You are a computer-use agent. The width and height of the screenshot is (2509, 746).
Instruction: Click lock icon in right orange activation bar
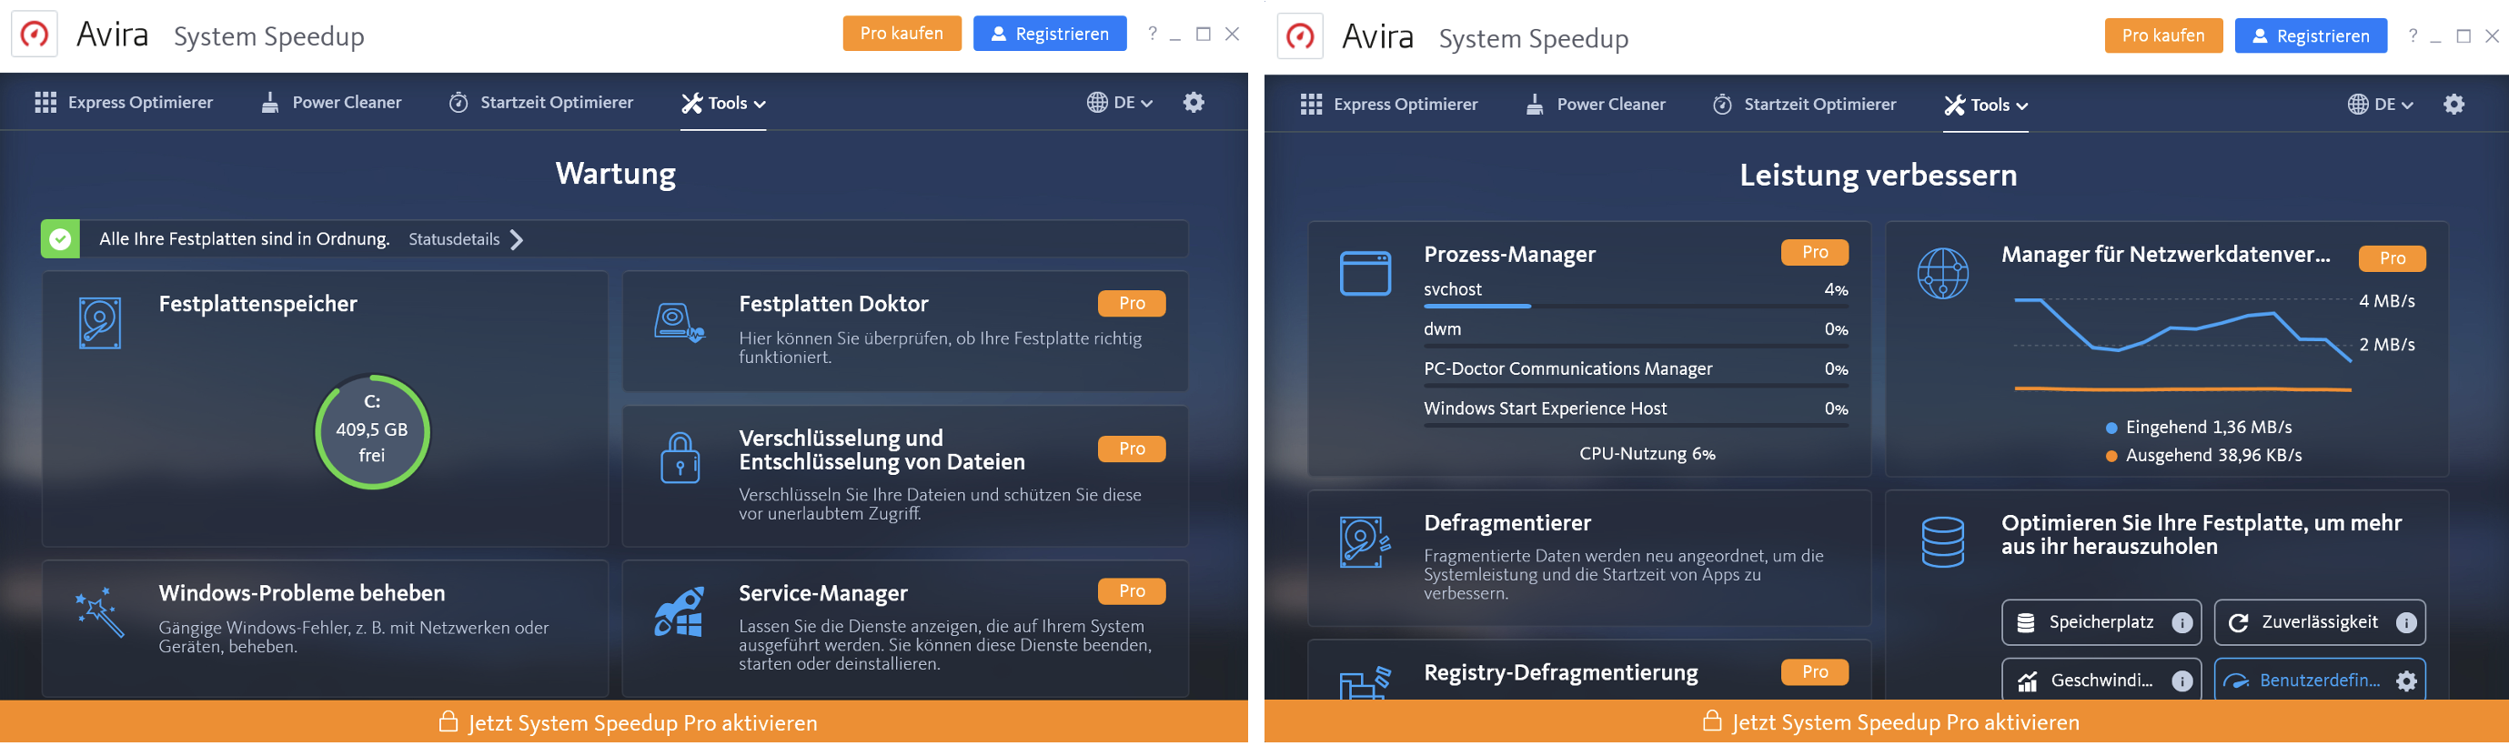tap(1711, 721)
